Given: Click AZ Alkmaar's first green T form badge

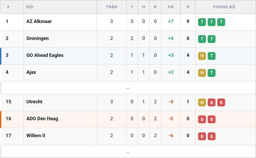Looking at the screenshot, I should tap(202, 22).
